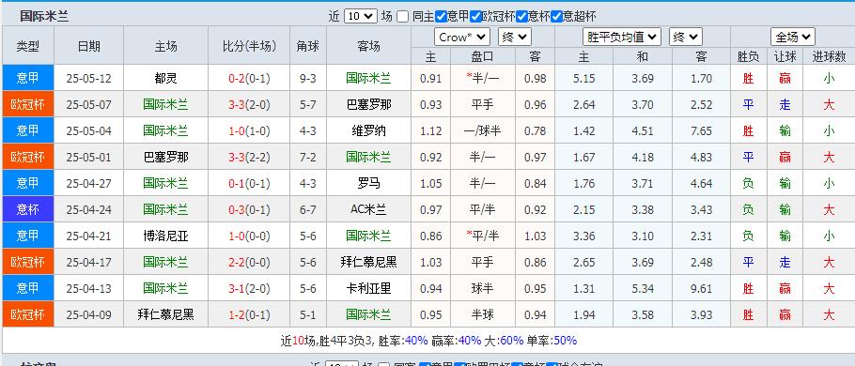Click 单率 50% in summary line
The height and width of the screenshot is (366, 855).
point(552,341)
